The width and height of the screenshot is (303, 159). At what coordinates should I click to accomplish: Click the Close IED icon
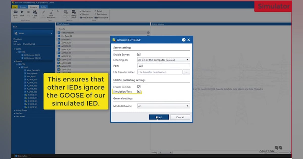[x=35, y=12]
